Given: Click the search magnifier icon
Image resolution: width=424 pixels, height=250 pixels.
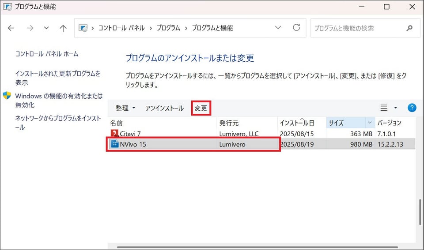Looking at the screenshot, I should point(409,28).
